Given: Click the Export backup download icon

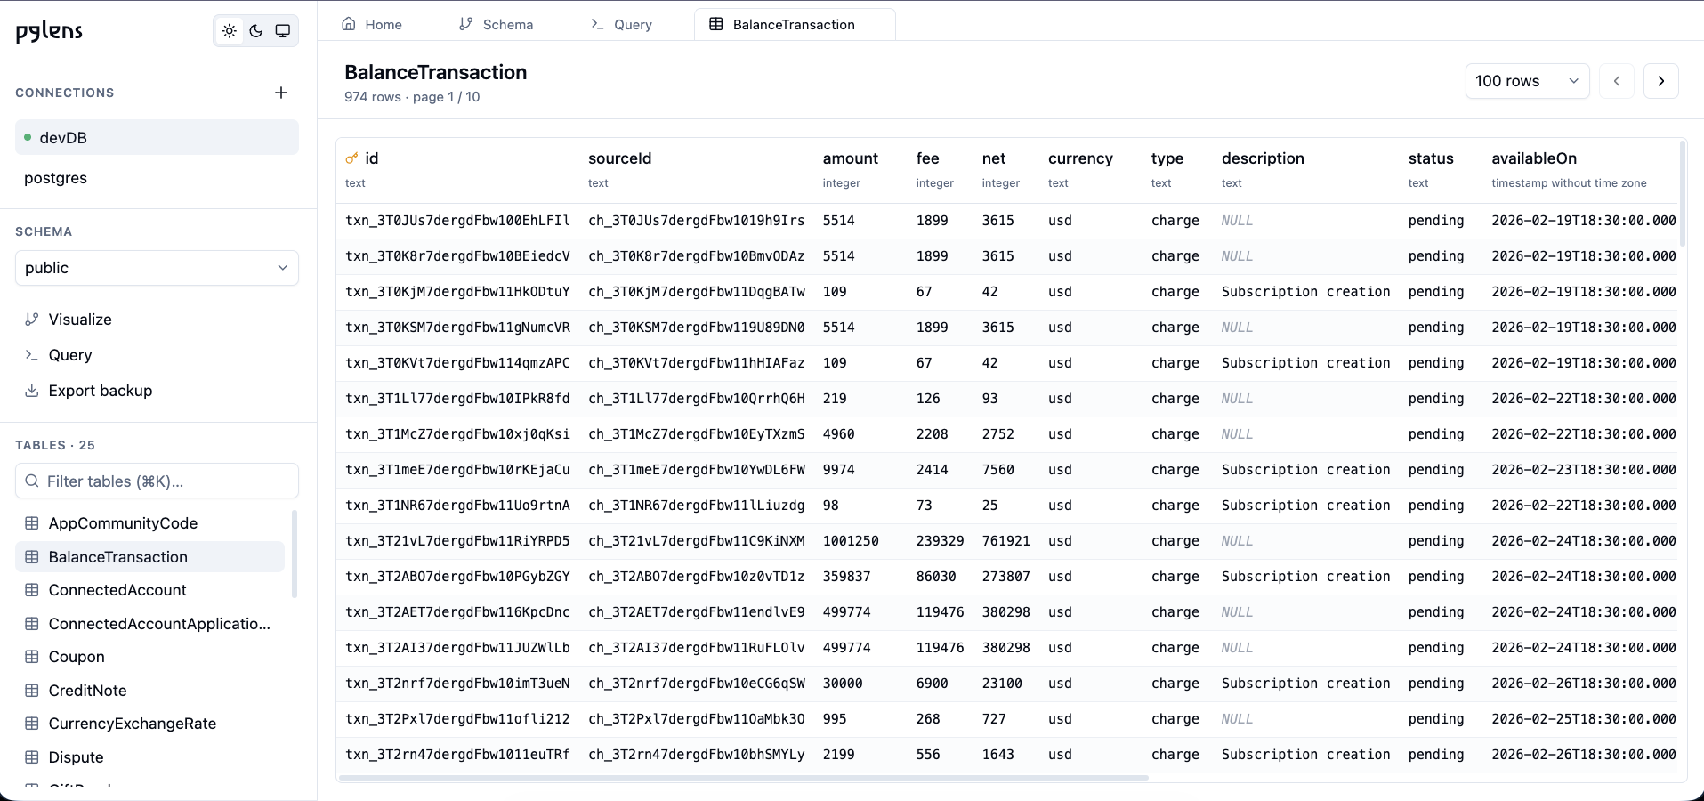Looking at the screenshot, I should [32, 391].
